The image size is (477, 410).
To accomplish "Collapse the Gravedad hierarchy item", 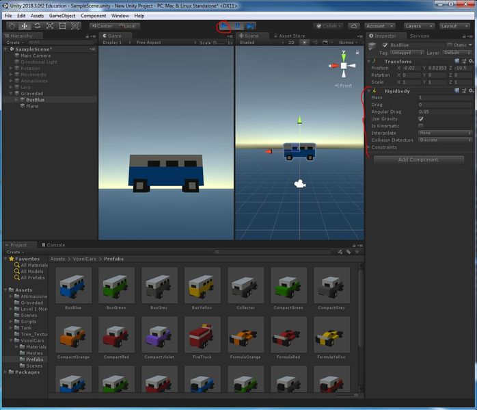I will coord(11,94).
